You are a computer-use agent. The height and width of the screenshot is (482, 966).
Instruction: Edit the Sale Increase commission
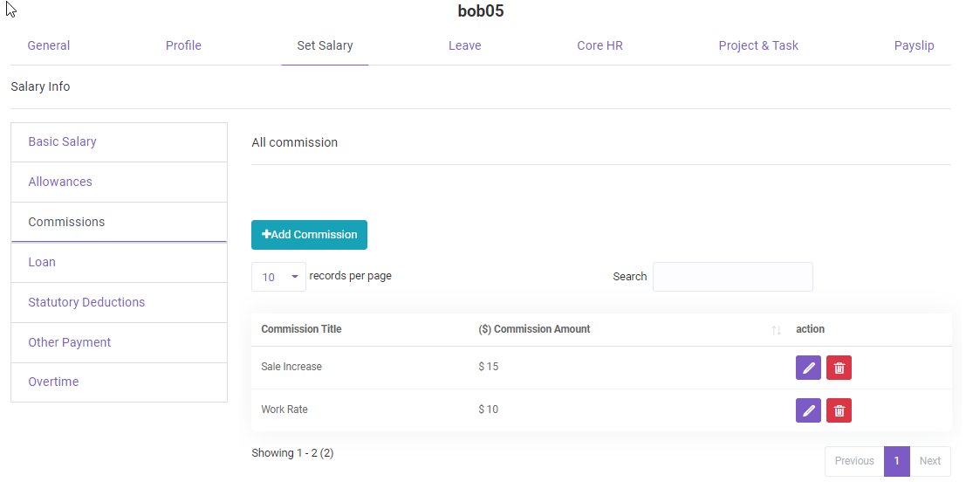[x=808, y=368]
